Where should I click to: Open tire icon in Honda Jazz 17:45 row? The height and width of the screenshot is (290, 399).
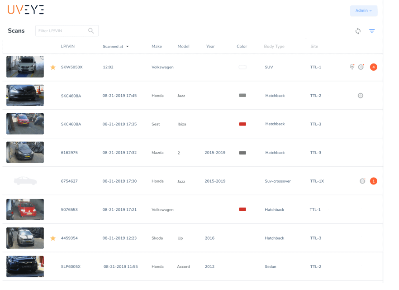361,96
